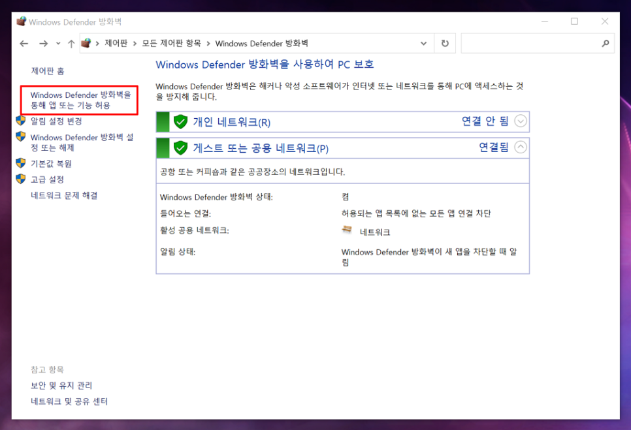Refresh the page with the reload icon
This screenshot has width=631, height=430.
click(445, 44)
